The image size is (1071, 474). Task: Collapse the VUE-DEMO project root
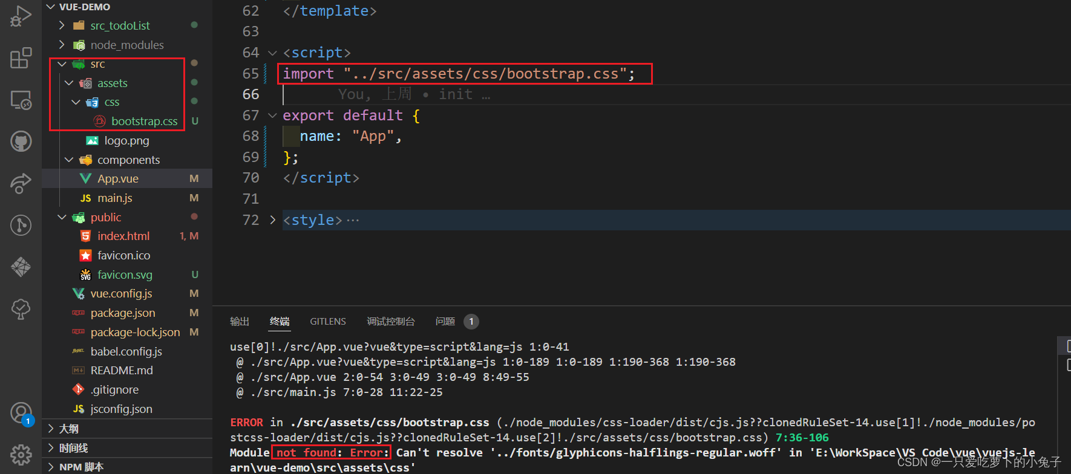(51, 7)
